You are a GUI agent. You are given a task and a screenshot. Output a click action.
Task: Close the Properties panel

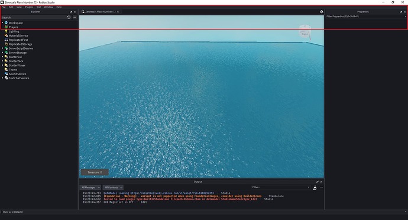(404, 12)
